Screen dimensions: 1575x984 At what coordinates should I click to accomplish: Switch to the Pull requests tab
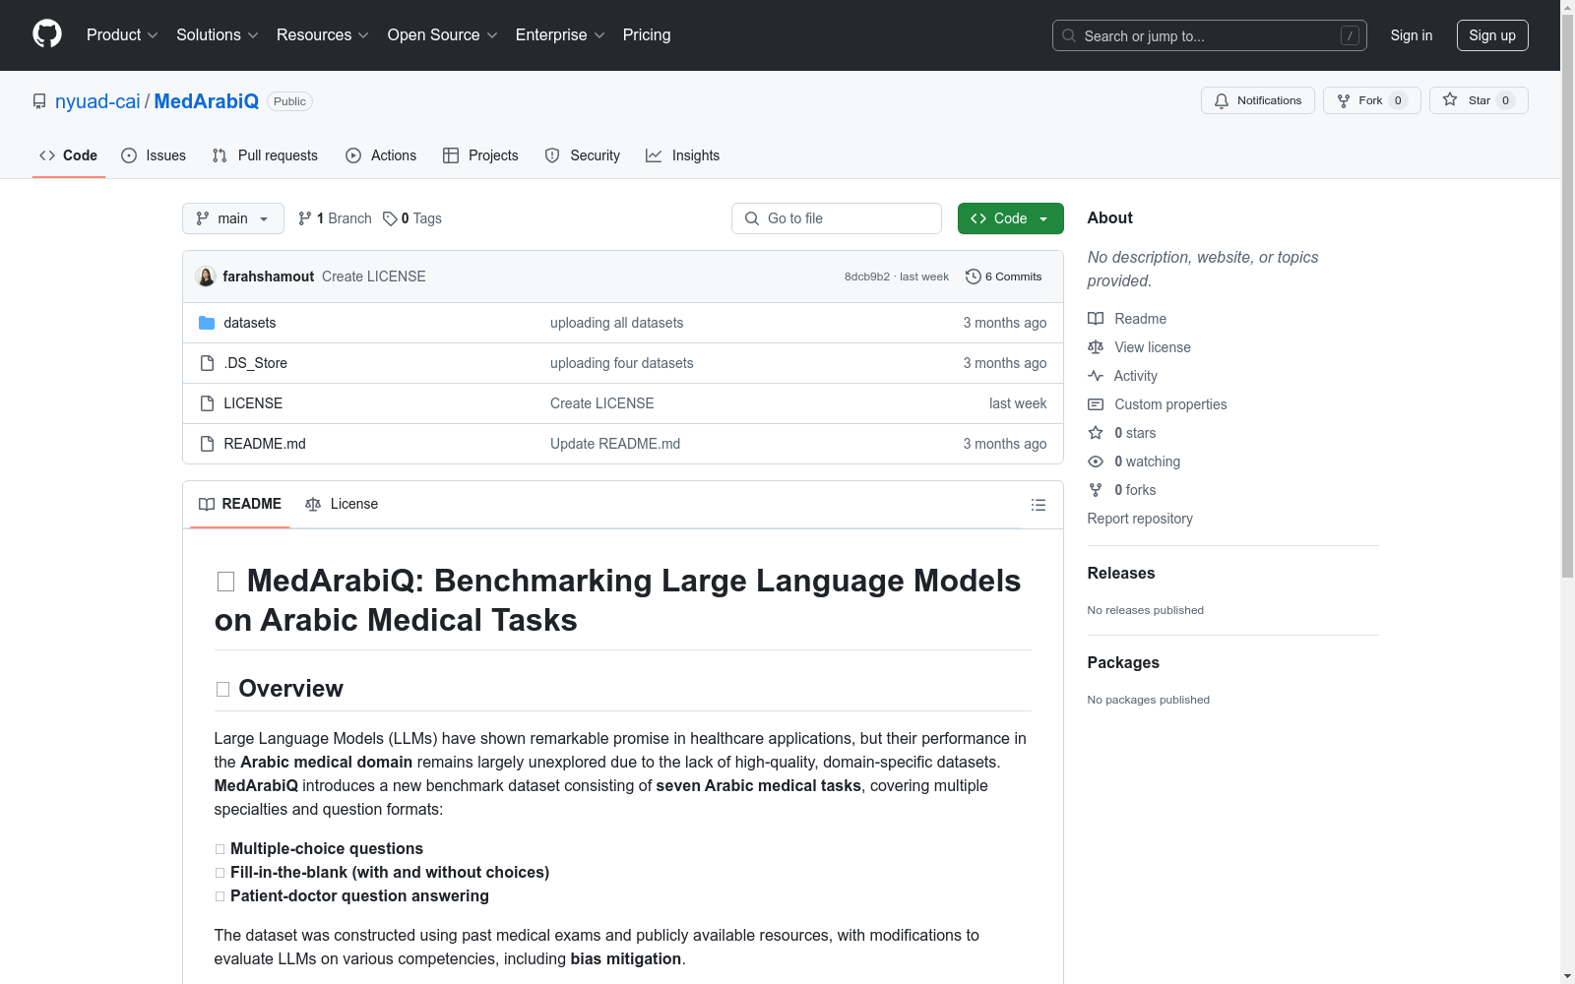(265, 155)
